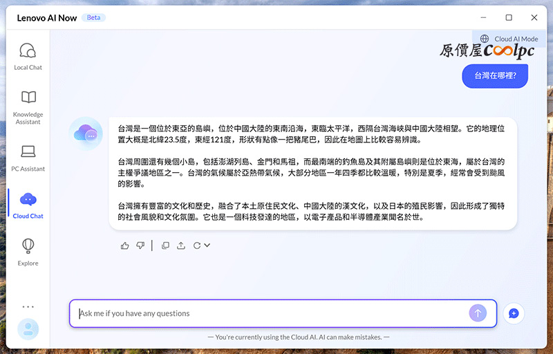This screenshot has height=354, width=553.
Task: Copy the AI response text
Action: coord(165,245)
